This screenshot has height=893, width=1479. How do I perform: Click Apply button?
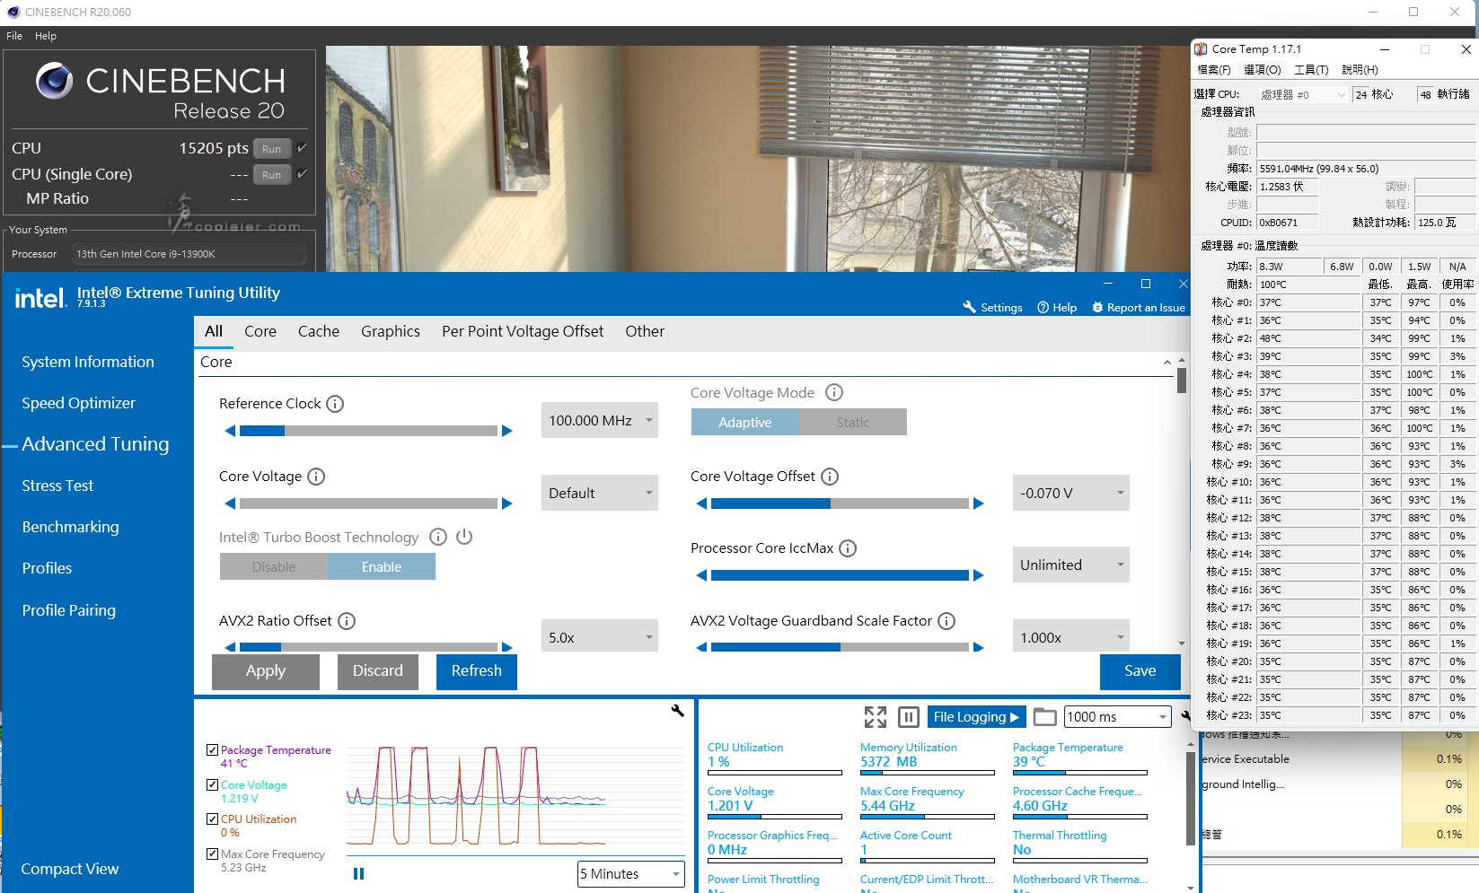click(x=266, y=670)
